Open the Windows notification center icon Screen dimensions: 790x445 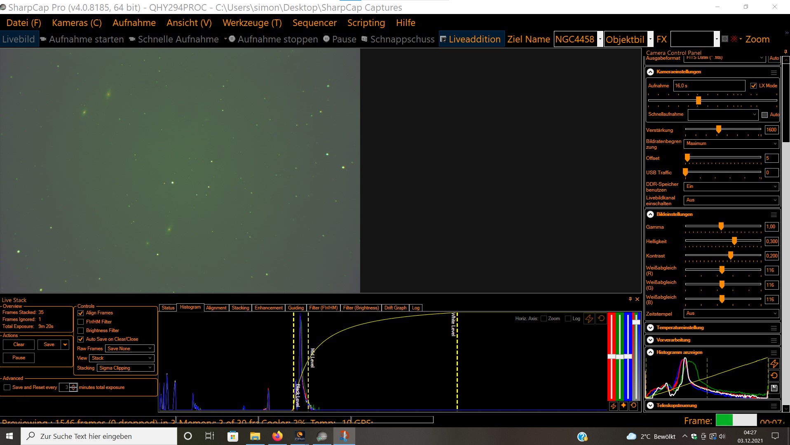tap(775, 436)
